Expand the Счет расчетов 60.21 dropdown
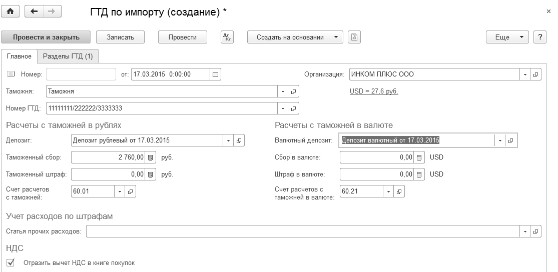This screenshot has height=272, width=558. (387, 191)
